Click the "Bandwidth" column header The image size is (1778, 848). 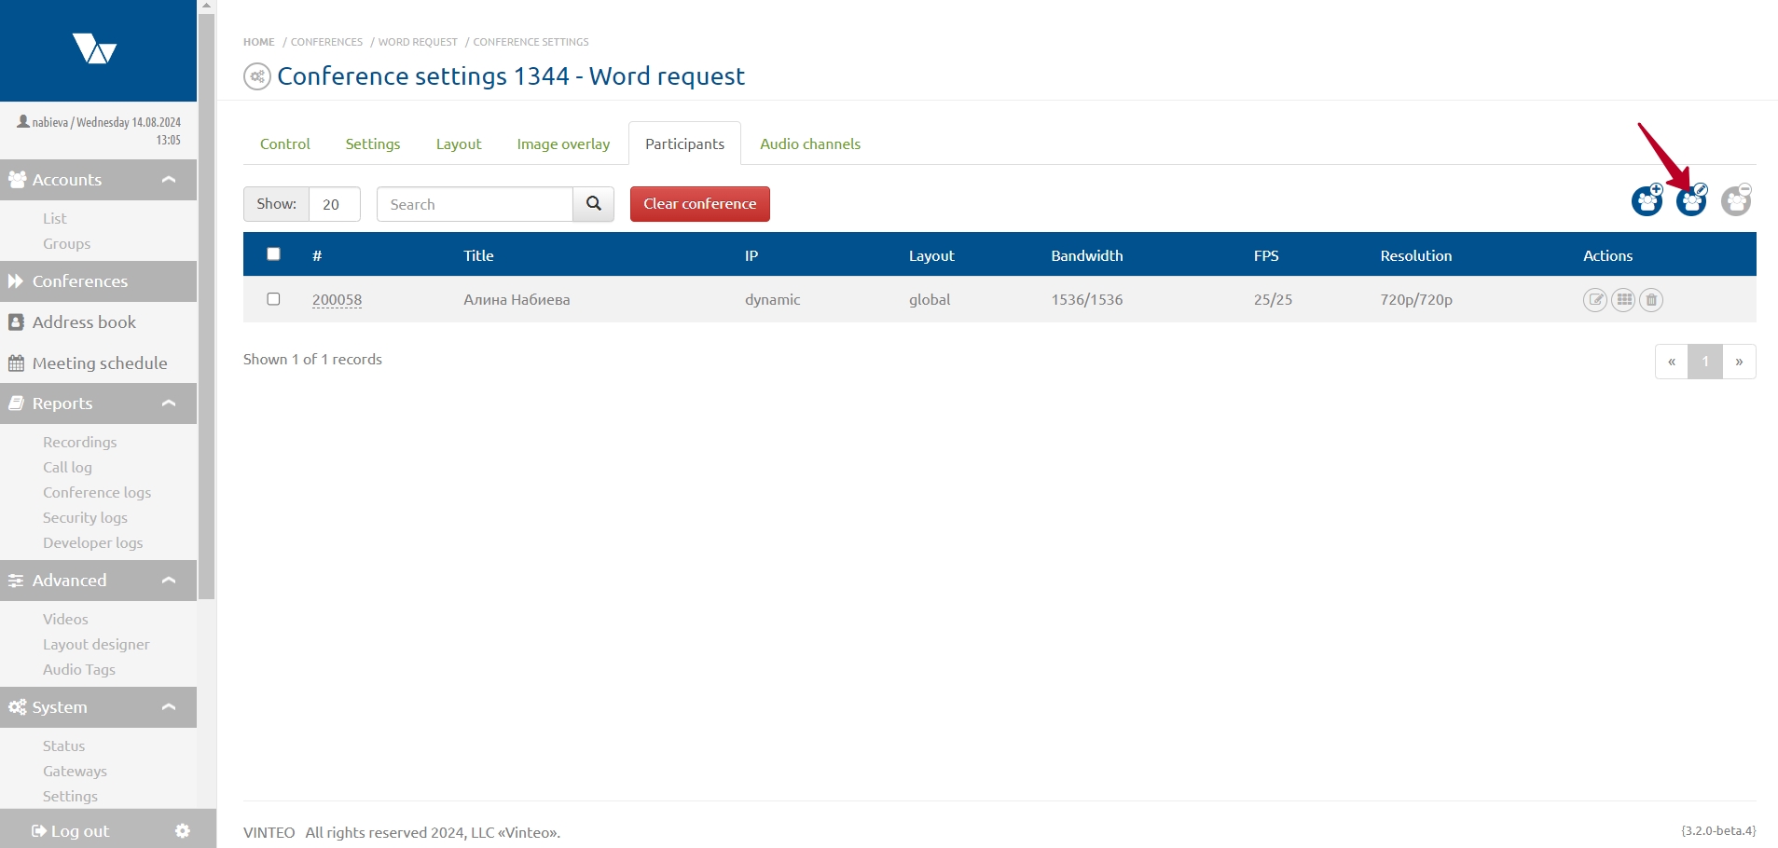(x=1087, y=255)
